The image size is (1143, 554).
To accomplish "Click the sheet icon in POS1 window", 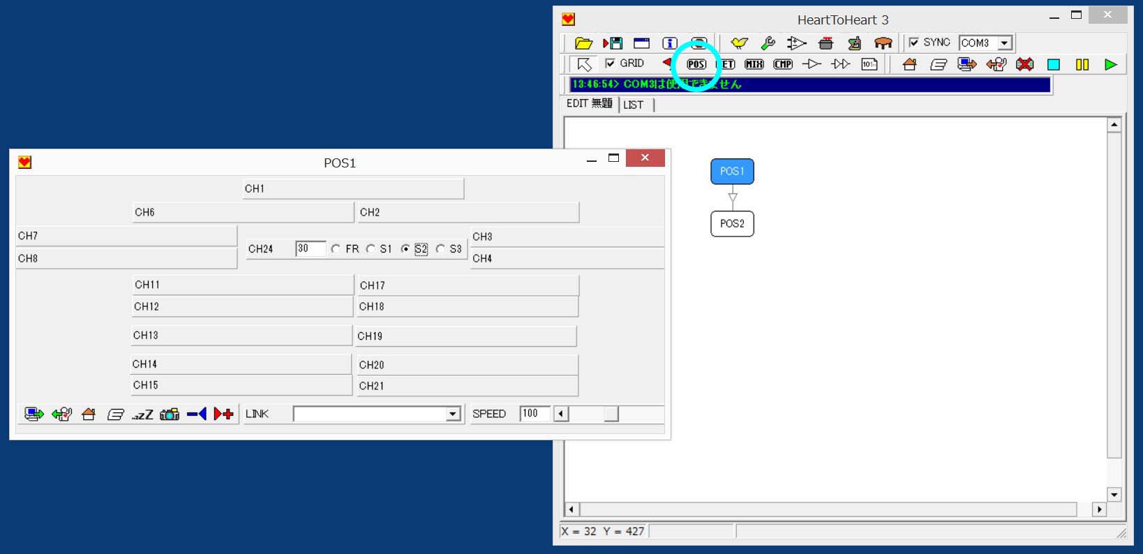I will [x=116, y=414].
